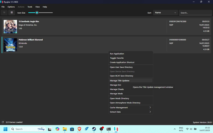The height and width of the screenshot is (133, 213).
Task: Select the Pokémon Brilliant Diamond cover thumbnail
Action: coord(10,45)
